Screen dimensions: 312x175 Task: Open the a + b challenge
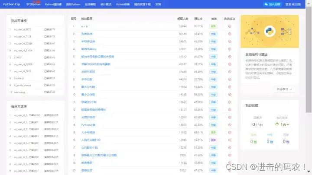tap(84, 26)
